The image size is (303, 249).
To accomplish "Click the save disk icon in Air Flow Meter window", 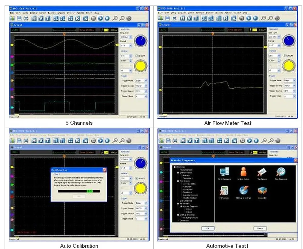I will [x=168, y=18].
